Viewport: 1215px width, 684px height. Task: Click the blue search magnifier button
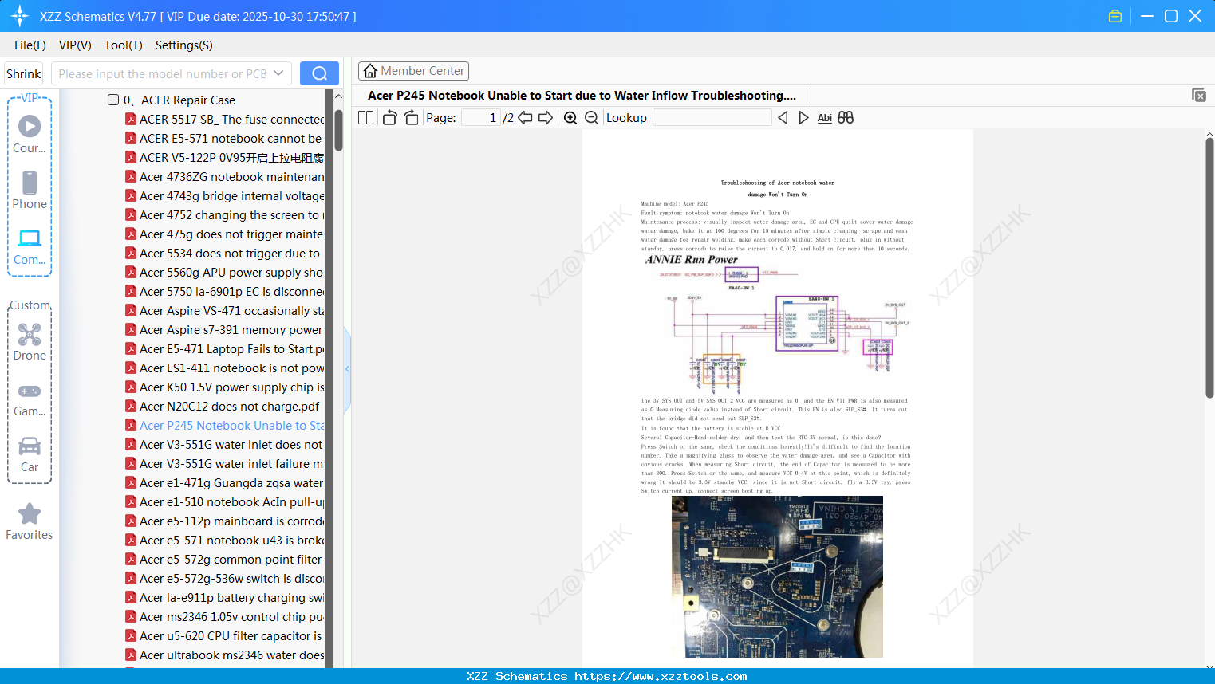click(319, 73)
